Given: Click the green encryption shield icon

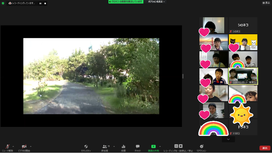Looking at the screenshot, I should click(3, 3).
